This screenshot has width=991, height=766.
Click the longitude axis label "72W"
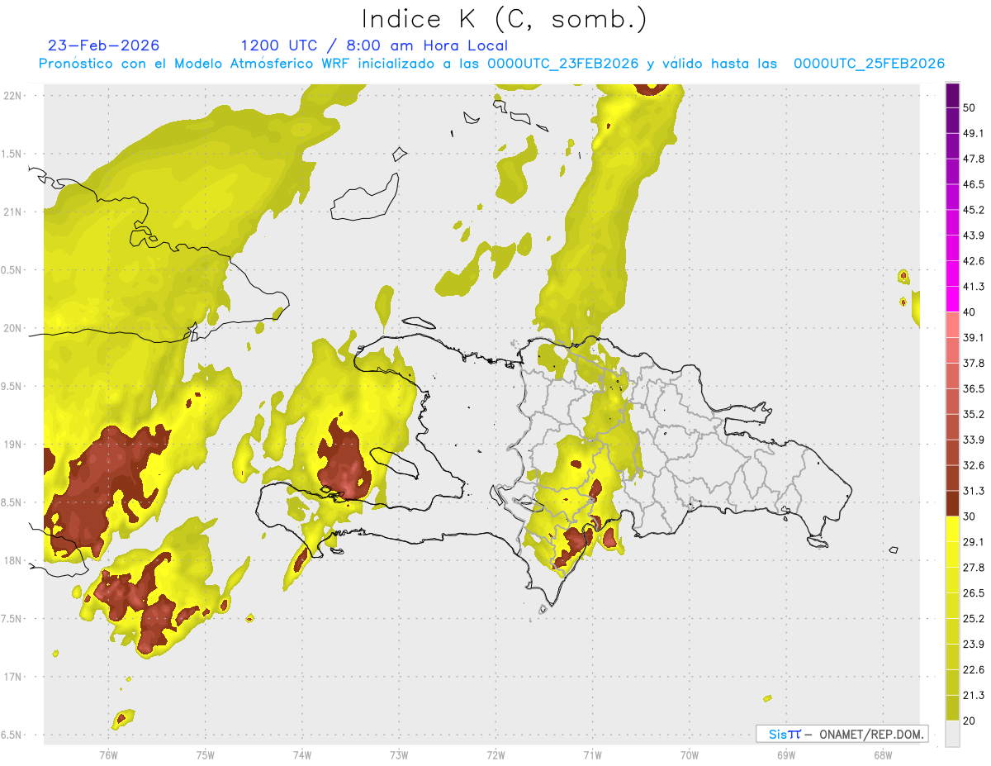496,754
